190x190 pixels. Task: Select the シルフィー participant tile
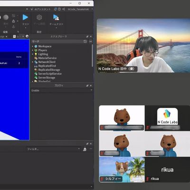click(x=122, y=170)
